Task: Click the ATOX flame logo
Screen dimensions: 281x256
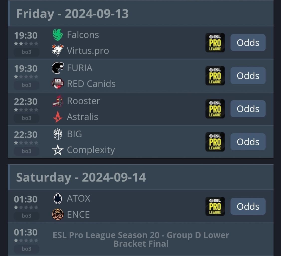Action: click(x=58, y=198)
